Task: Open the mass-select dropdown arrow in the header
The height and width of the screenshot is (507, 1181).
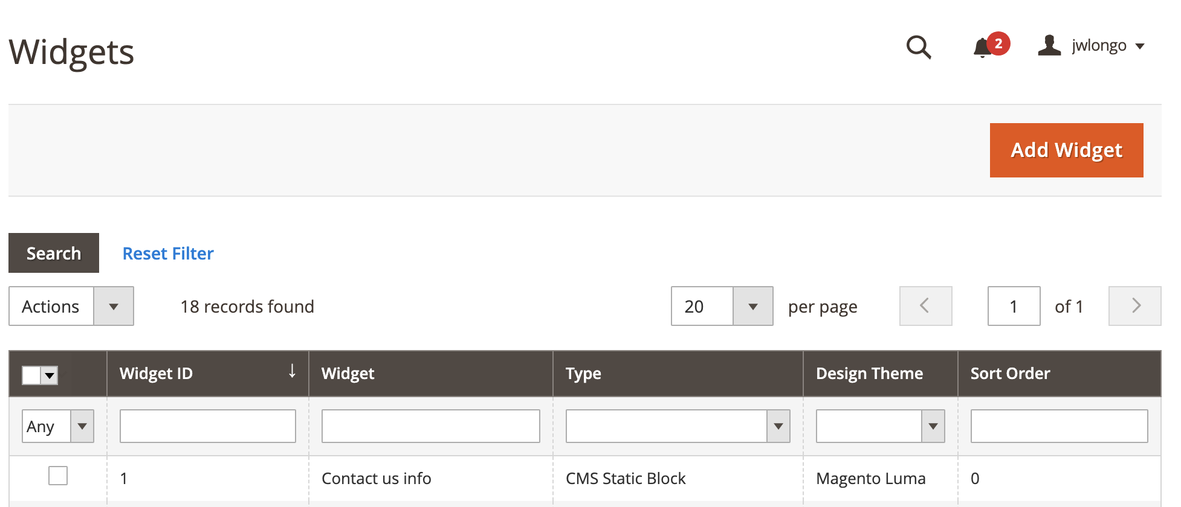Action: 50,375
